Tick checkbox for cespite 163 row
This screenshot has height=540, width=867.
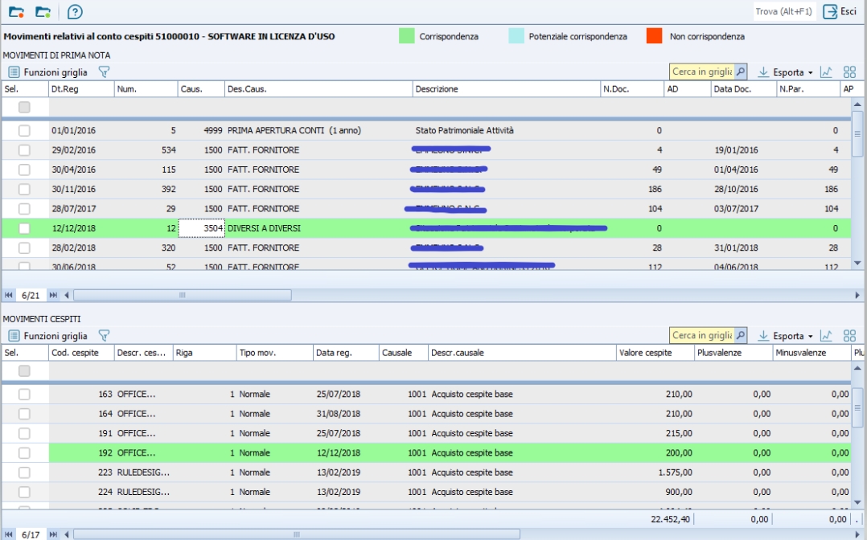(x=24, y=395)
